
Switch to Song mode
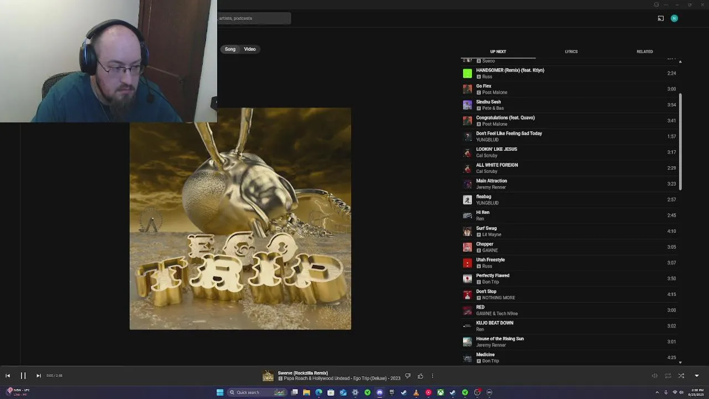230,49
